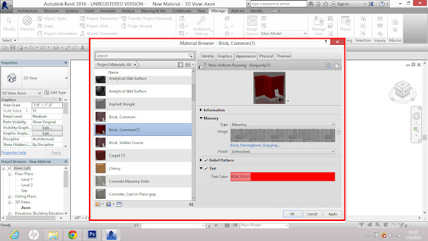Click the red Tint Color swatch

(283, 177)
